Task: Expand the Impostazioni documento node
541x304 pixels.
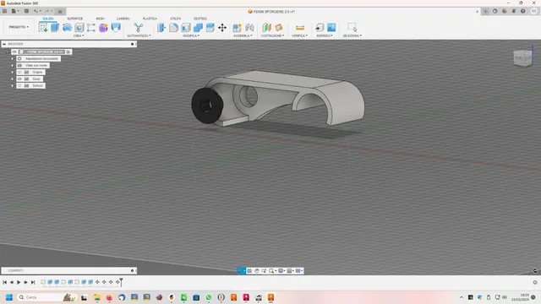Action: pos(13,58)
